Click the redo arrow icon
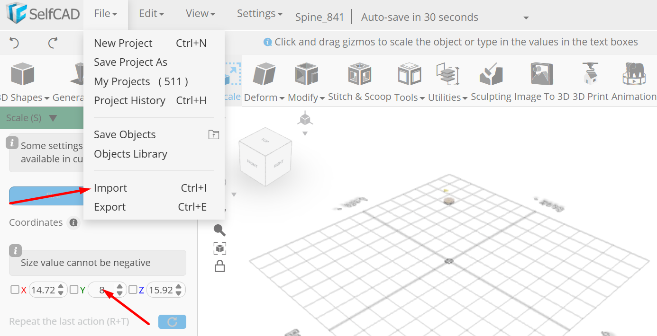 53,43
